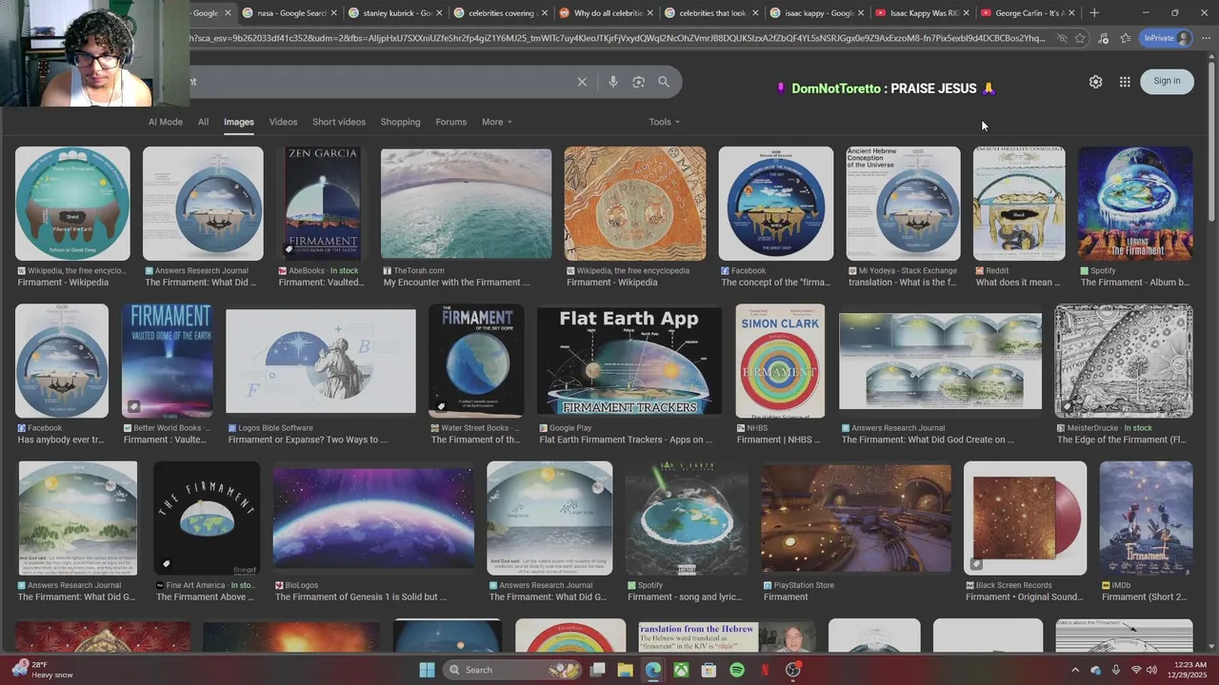Image resolution: width=1219 pixels, height=685 pixels.
Task: Open the Flat Earth App image thumbnail
Action: pos(629,361)
